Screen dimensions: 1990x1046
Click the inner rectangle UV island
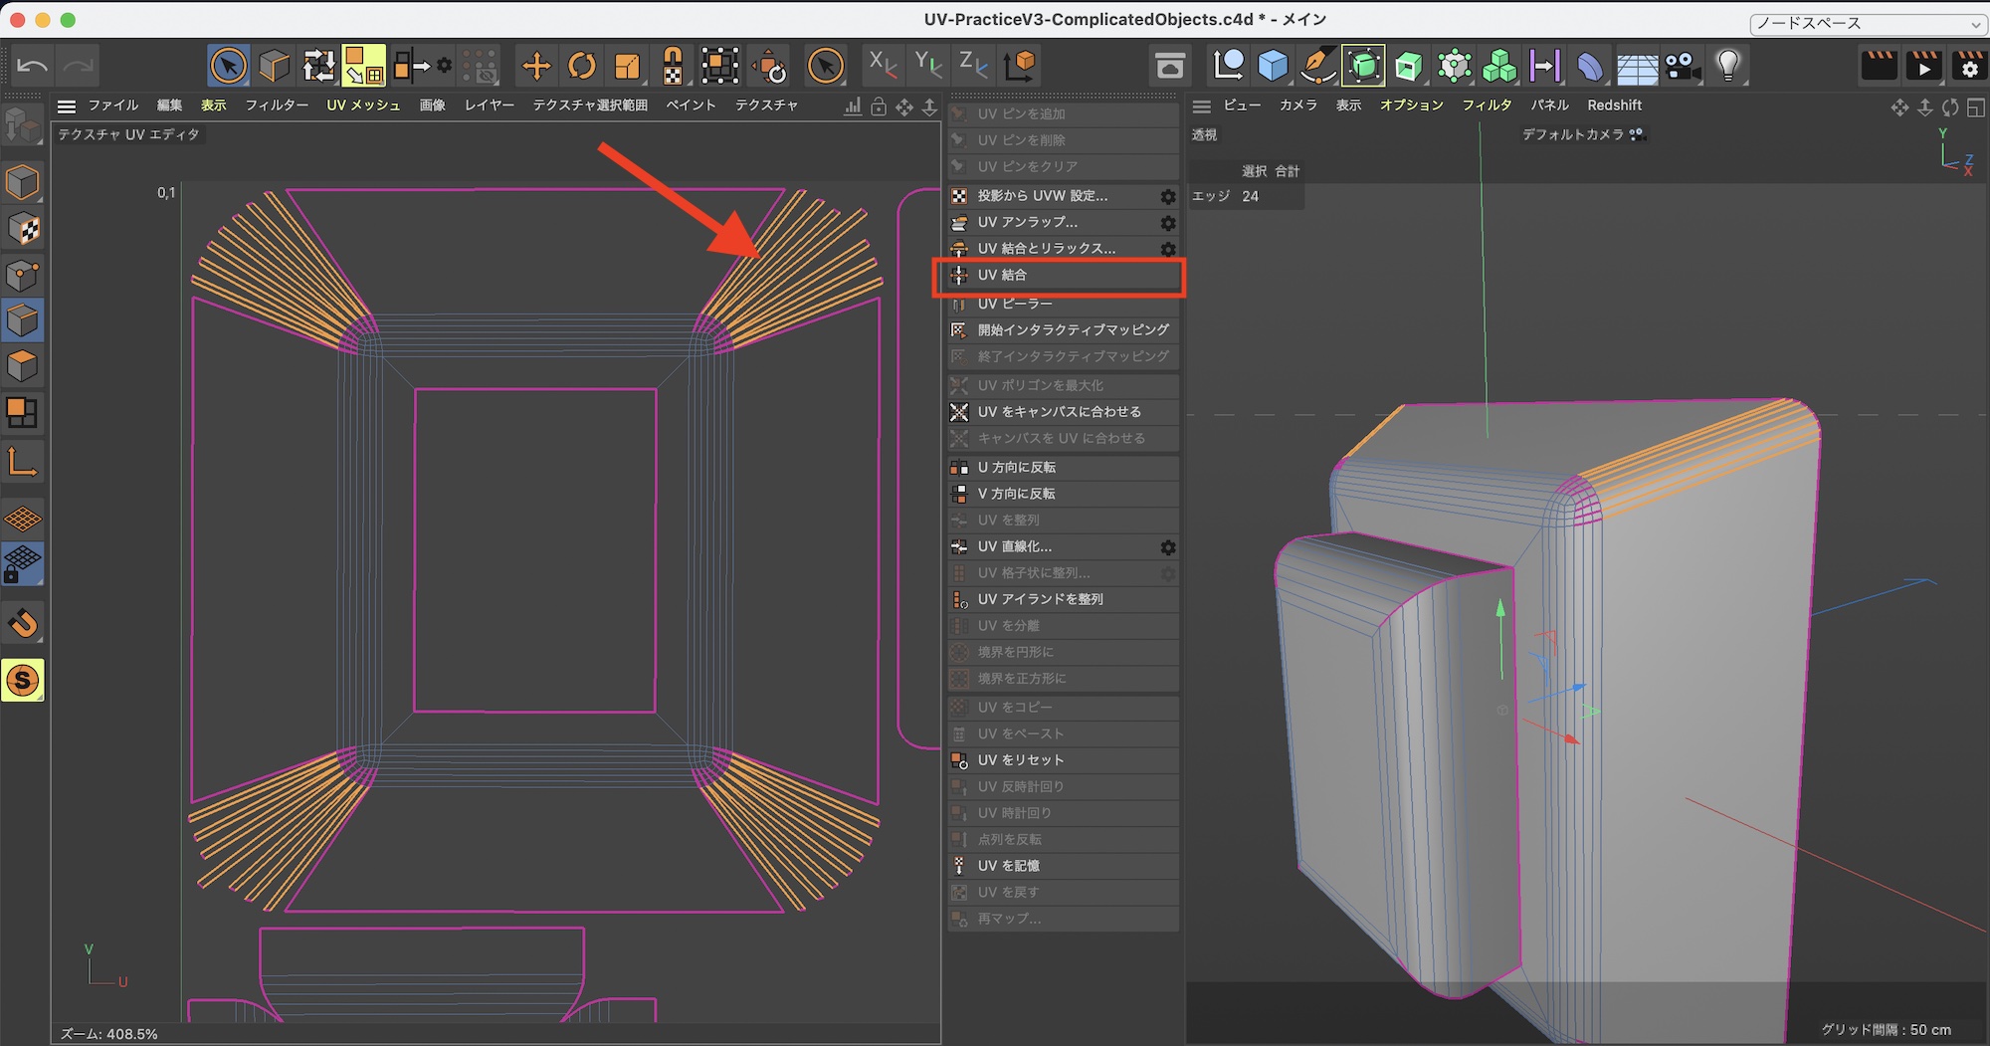[535, 549]
